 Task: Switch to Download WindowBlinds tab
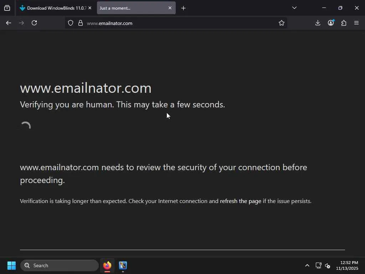click(55, 8)
